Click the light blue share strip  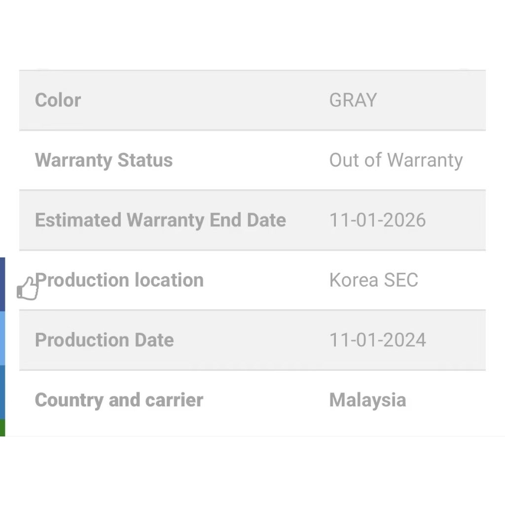point(2,338)
